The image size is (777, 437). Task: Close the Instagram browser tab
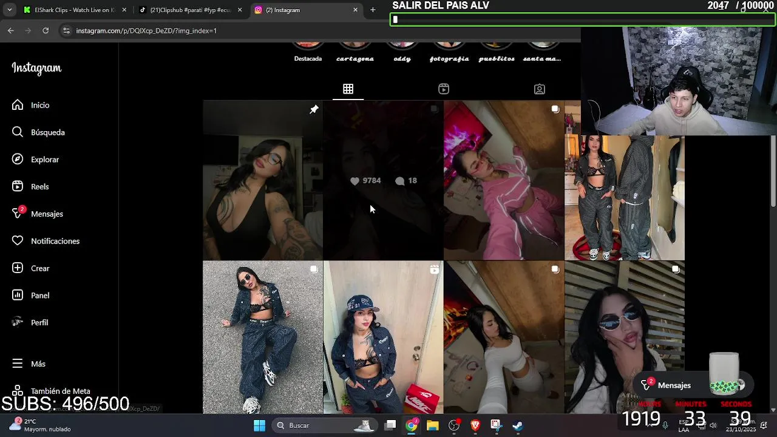(355, 10)
